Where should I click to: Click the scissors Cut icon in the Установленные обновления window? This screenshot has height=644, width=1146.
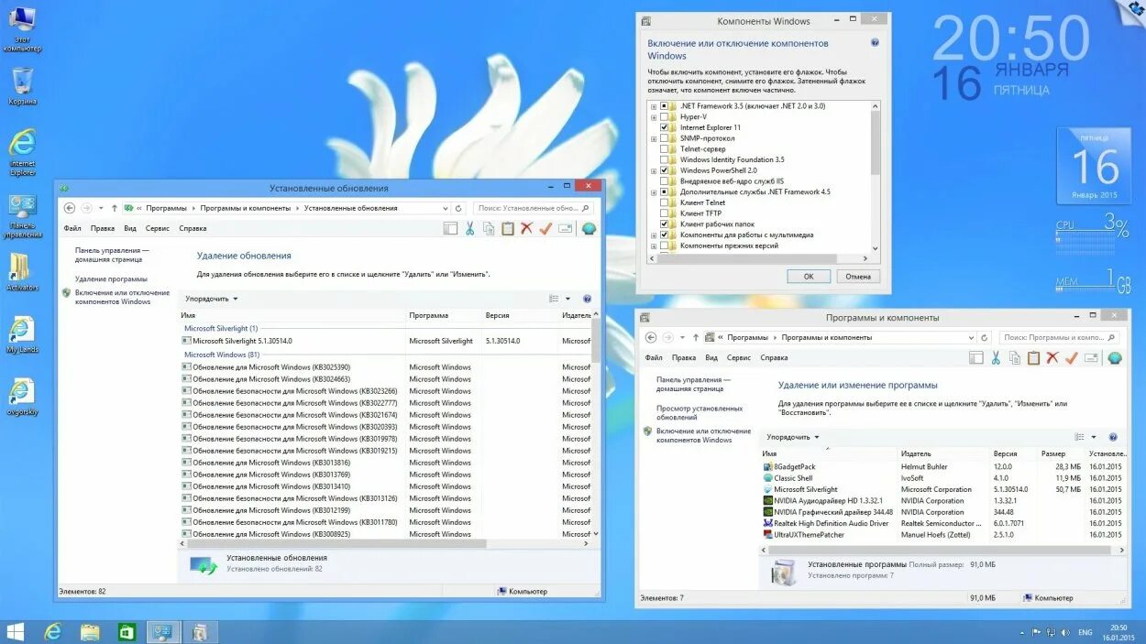point(469,229)
